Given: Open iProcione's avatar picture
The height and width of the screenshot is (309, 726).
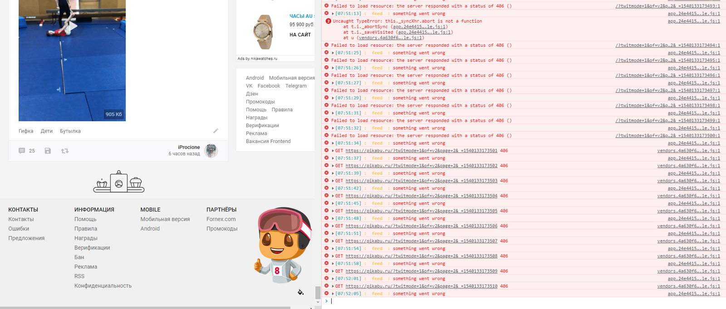Looking at the screenshot, I should [211, 151].
